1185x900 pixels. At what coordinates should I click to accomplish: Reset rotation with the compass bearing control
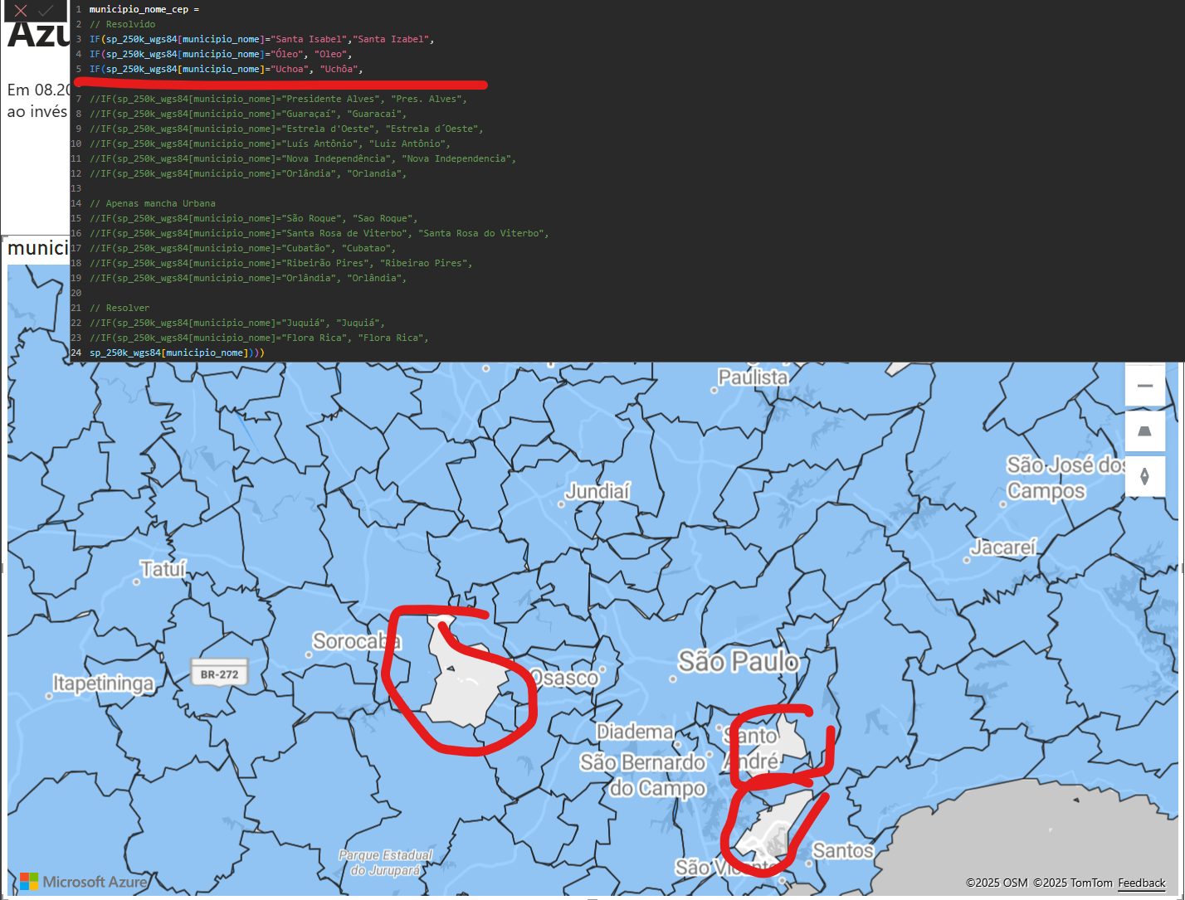click(x=1145, y=476)
